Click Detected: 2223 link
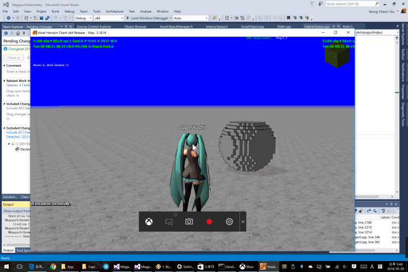 point(17,137)
